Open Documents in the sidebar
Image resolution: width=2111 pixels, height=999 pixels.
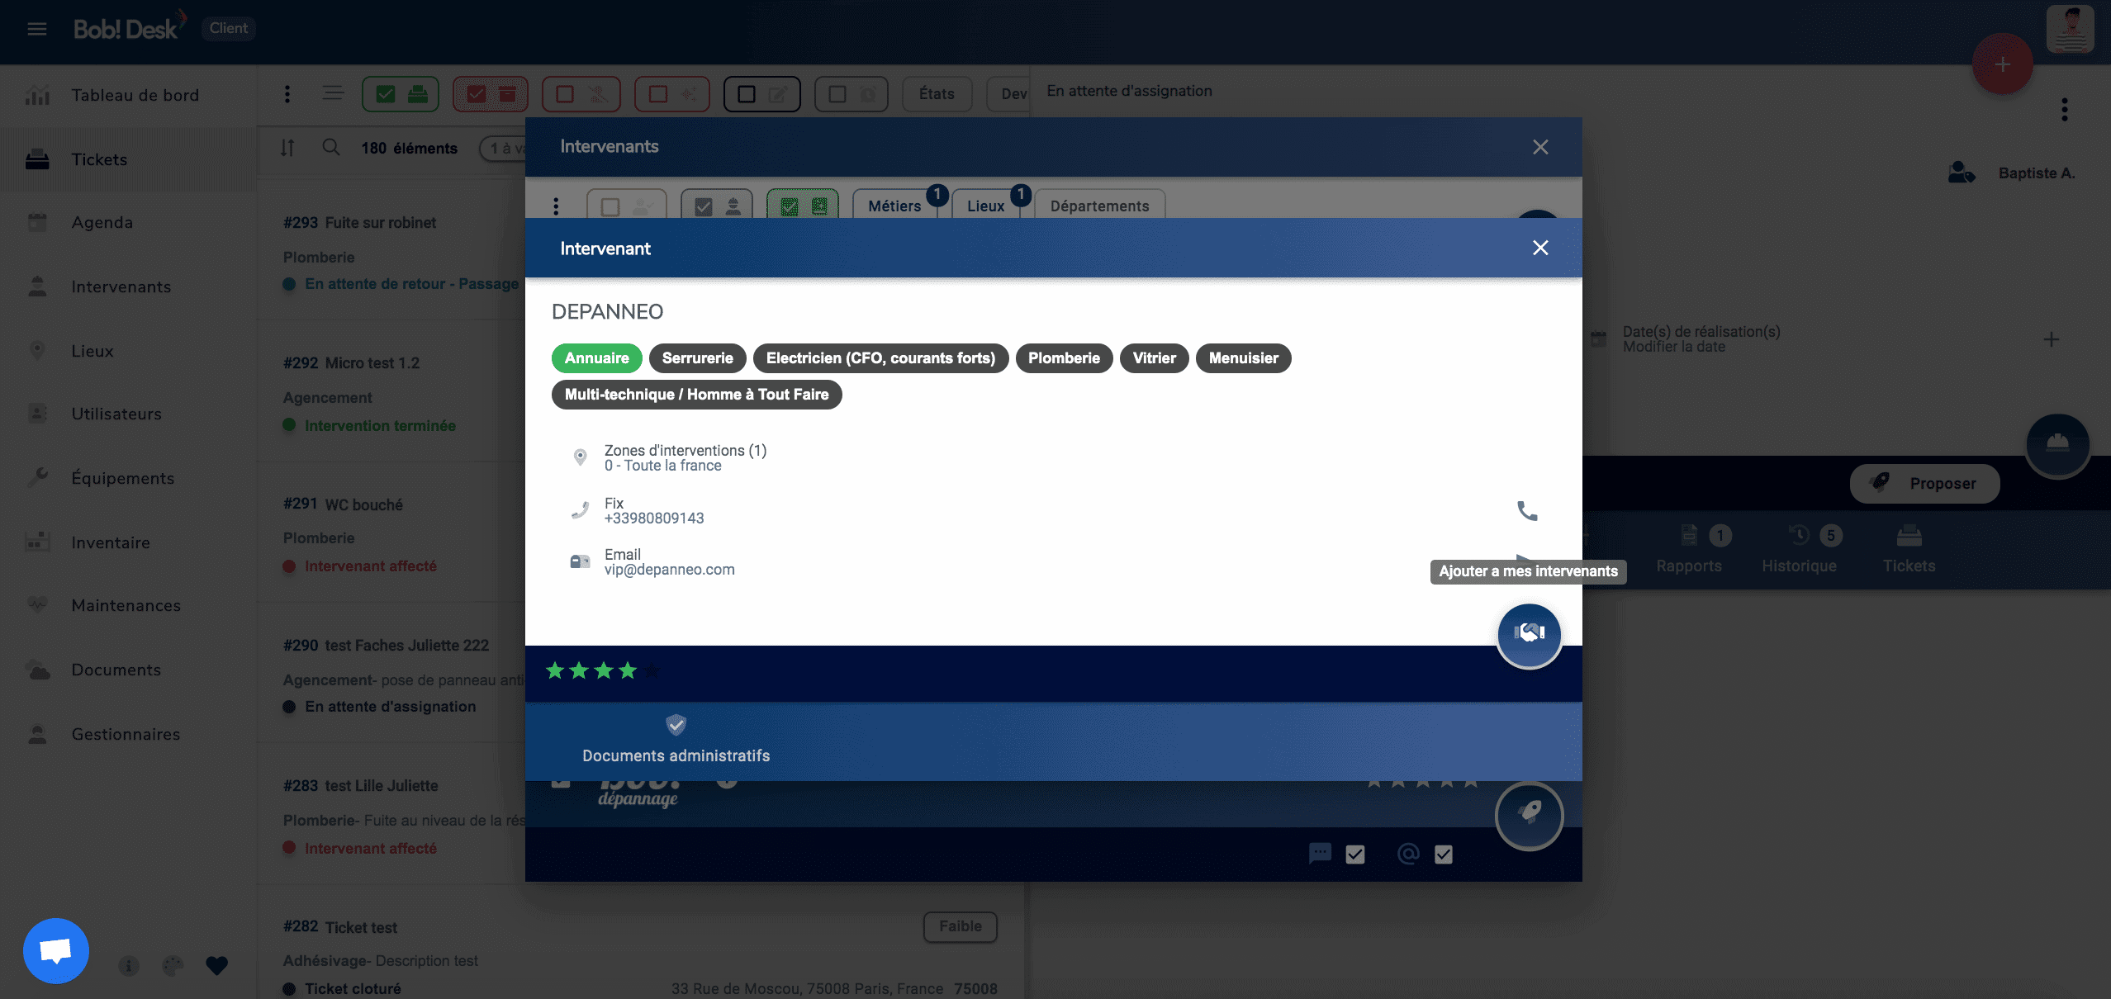point(128,670)
